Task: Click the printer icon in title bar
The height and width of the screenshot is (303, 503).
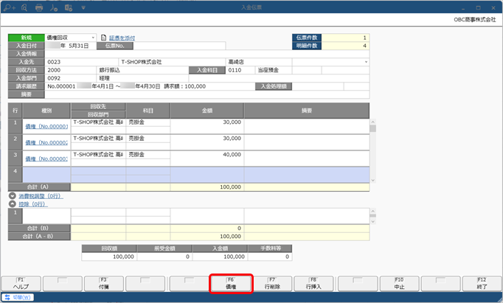Action: pos(39,7)
